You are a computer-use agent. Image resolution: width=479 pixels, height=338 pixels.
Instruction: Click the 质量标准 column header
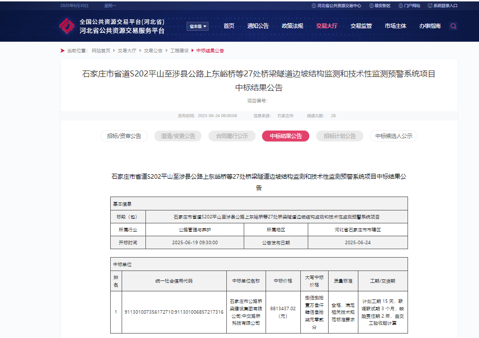(343, 281)
